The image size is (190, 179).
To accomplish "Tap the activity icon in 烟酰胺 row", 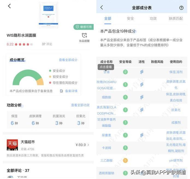I will (142, 97).
